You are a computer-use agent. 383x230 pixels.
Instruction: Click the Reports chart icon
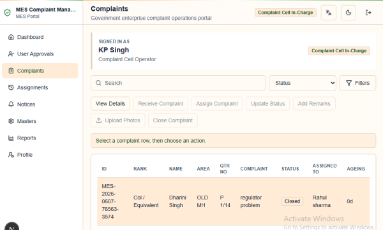coord(11,138)
